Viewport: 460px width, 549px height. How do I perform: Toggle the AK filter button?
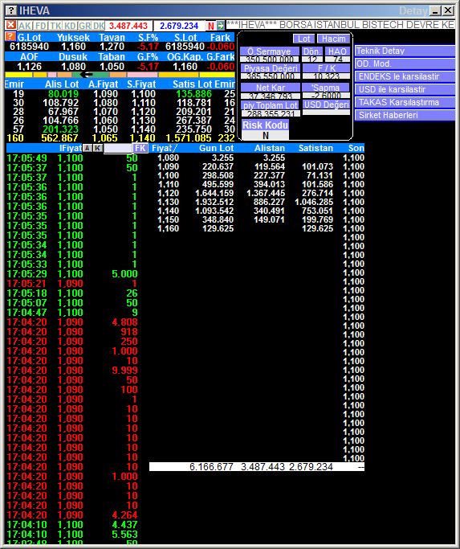tap(25, 26)
